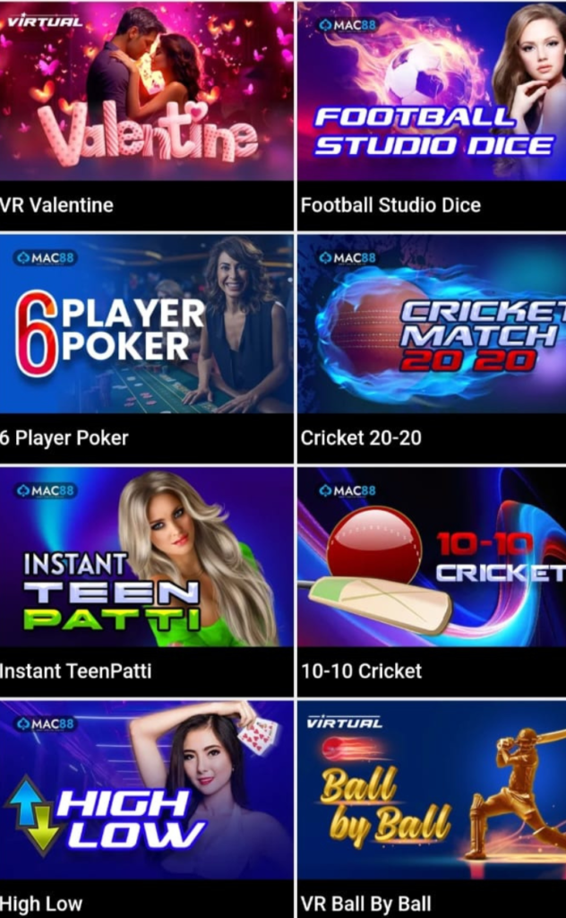Click the "Cricket 20-20" title text
The height and width of the screenshot is (918, 566).
pyautogui.click(x=361, y=437)
